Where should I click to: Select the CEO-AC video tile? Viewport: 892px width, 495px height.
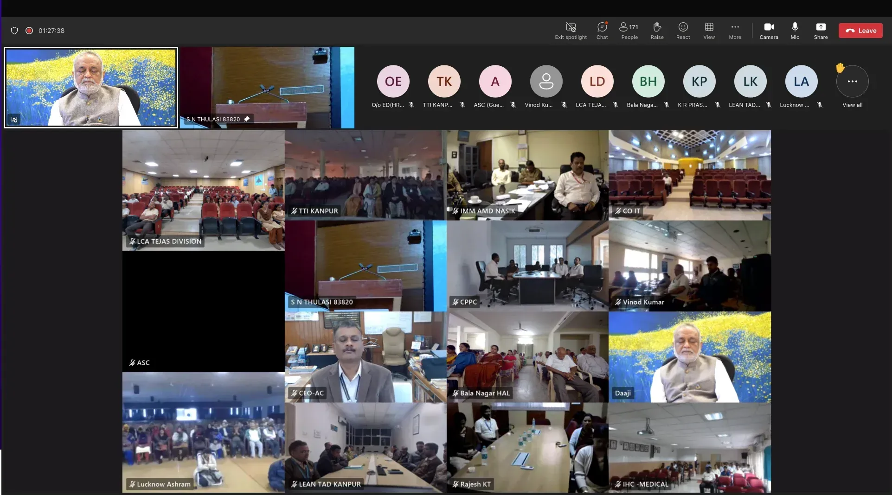click(x=366, y=357)
